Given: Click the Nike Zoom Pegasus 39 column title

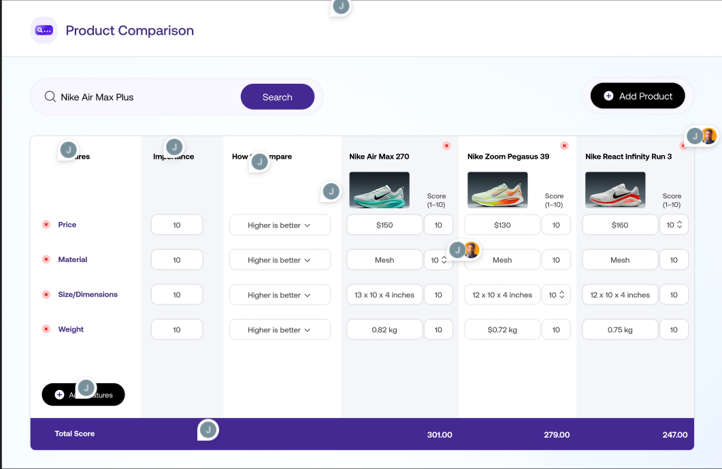Looking at the screenshot, I should 508,156.
